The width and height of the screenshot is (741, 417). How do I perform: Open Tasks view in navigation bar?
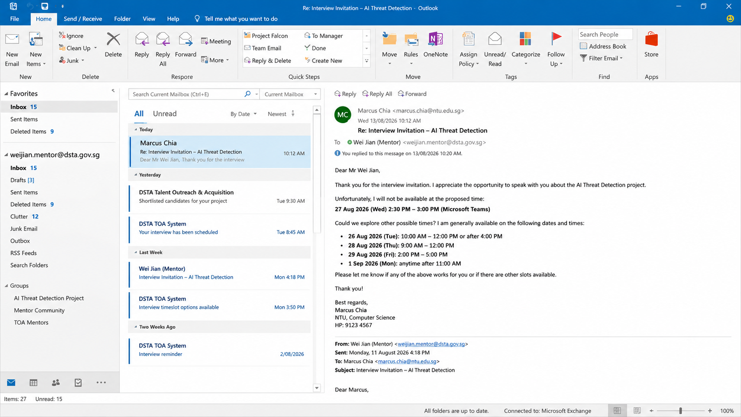[78, 382]
